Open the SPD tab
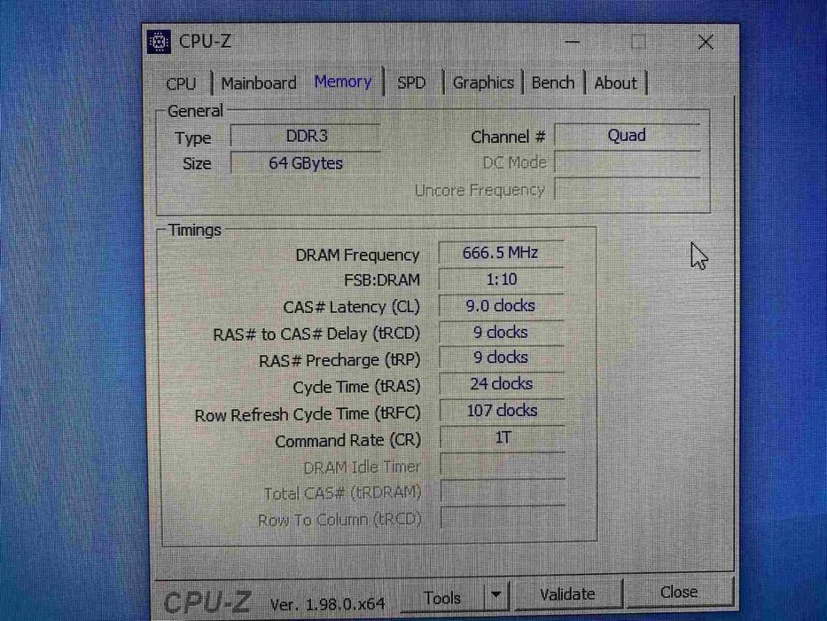This screenshot has width=827, height=621. pos(411,83)
